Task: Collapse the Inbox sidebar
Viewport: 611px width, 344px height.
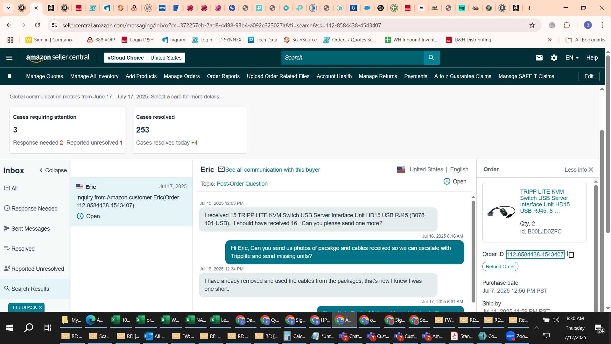Action: [x=53, y=170]
